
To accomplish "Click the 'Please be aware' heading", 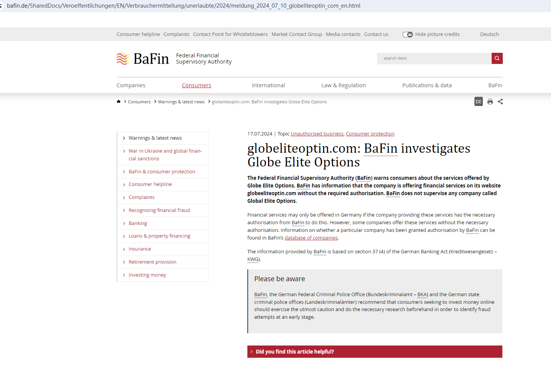I will [x=280, y=279].
